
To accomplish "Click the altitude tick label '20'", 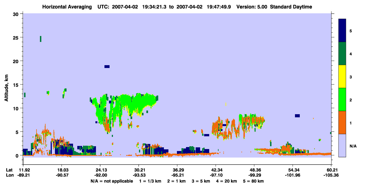I will coord(16,61).
